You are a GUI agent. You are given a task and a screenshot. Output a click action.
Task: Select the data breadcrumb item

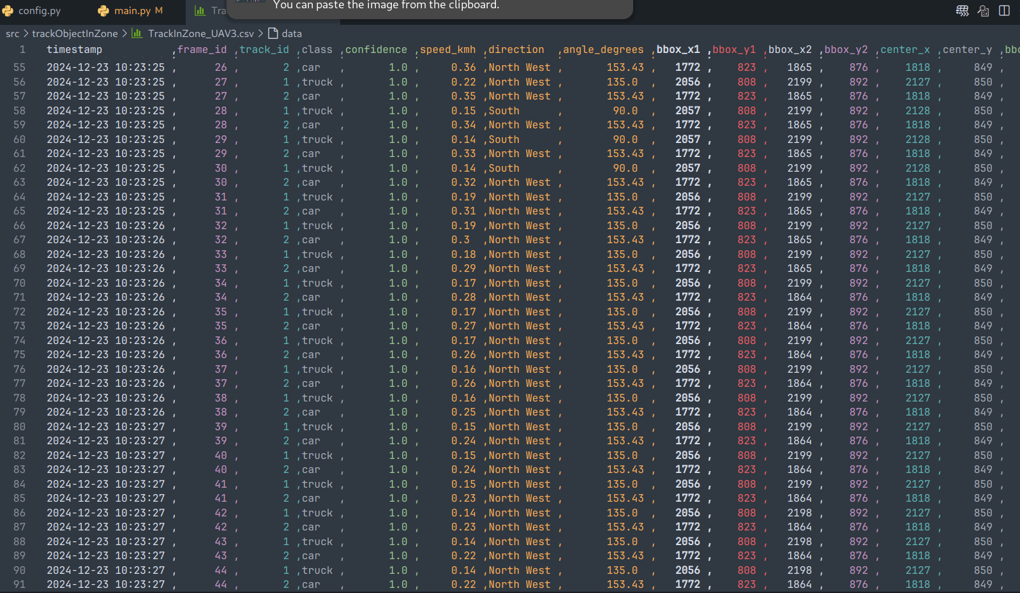click(292, 33)
